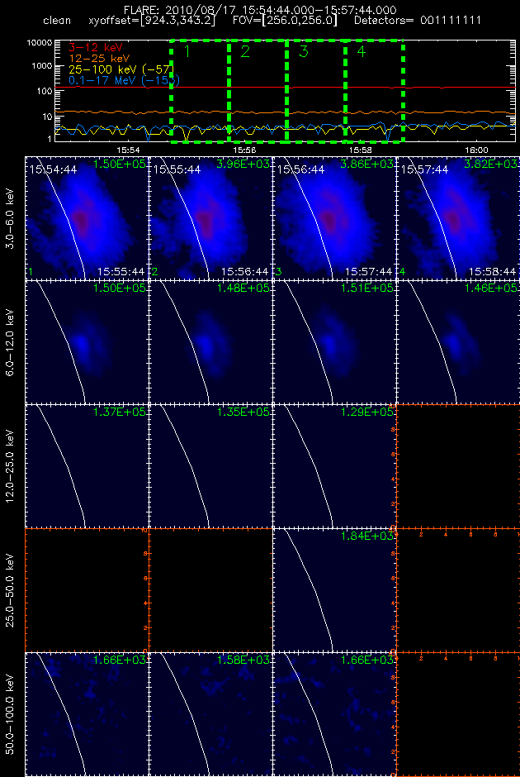Click the 15:54 tick label on the lightcurve axis
This screenshot has height=777, width=520.
tap(128, 150)
